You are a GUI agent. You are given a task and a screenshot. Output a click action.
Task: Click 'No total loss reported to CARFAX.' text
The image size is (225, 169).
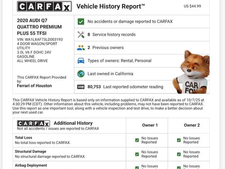click(43, 143)
